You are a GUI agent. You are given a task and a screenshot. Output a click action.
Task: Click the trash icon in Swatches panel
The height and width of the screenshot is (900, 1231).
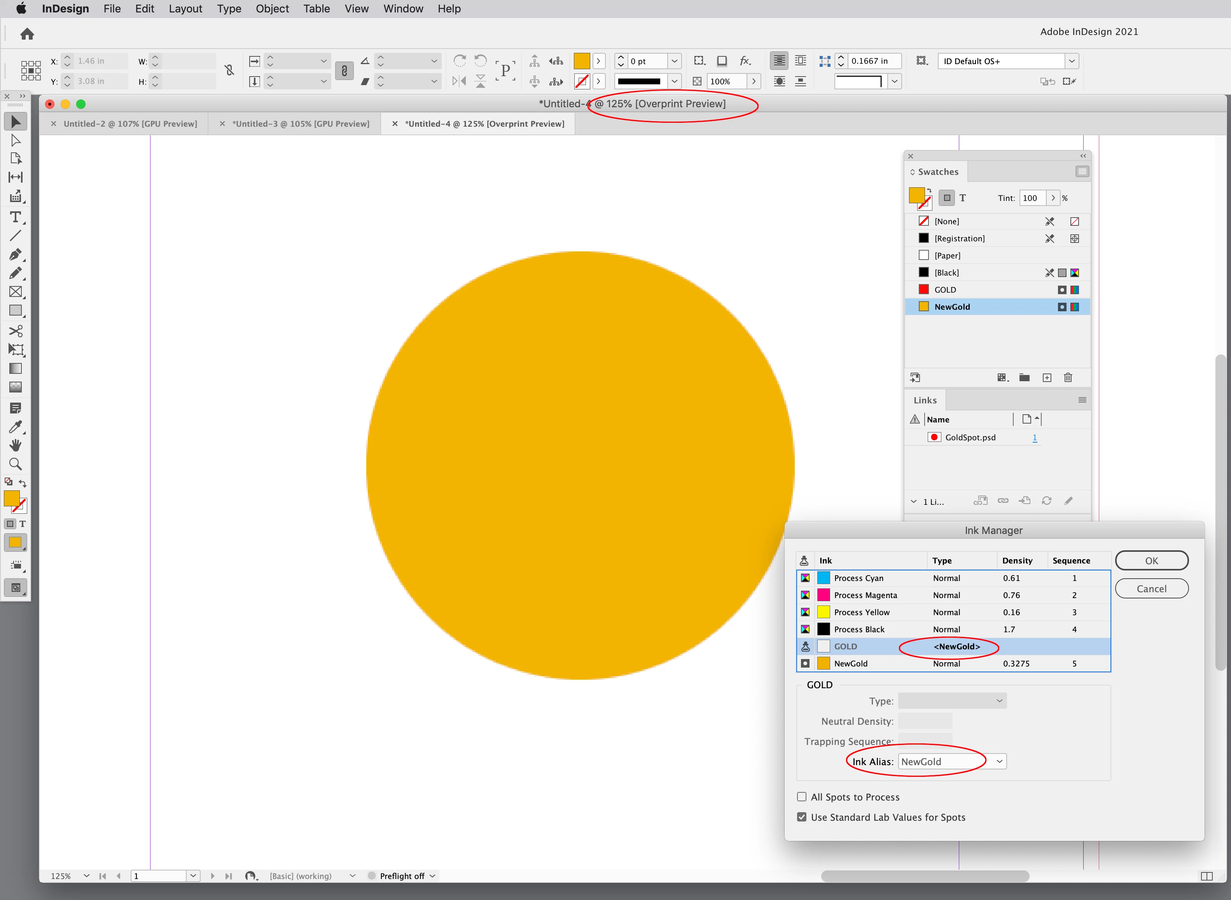(x=1068, y=378)
